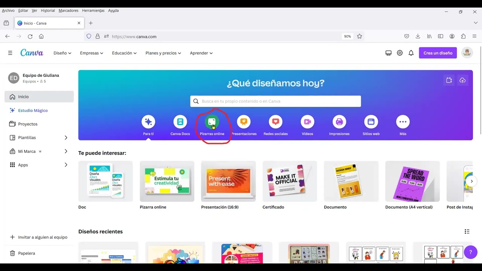Screen dimensions: 482x271
Task: Open the browser library icon
Action: (x=429, y=37)
